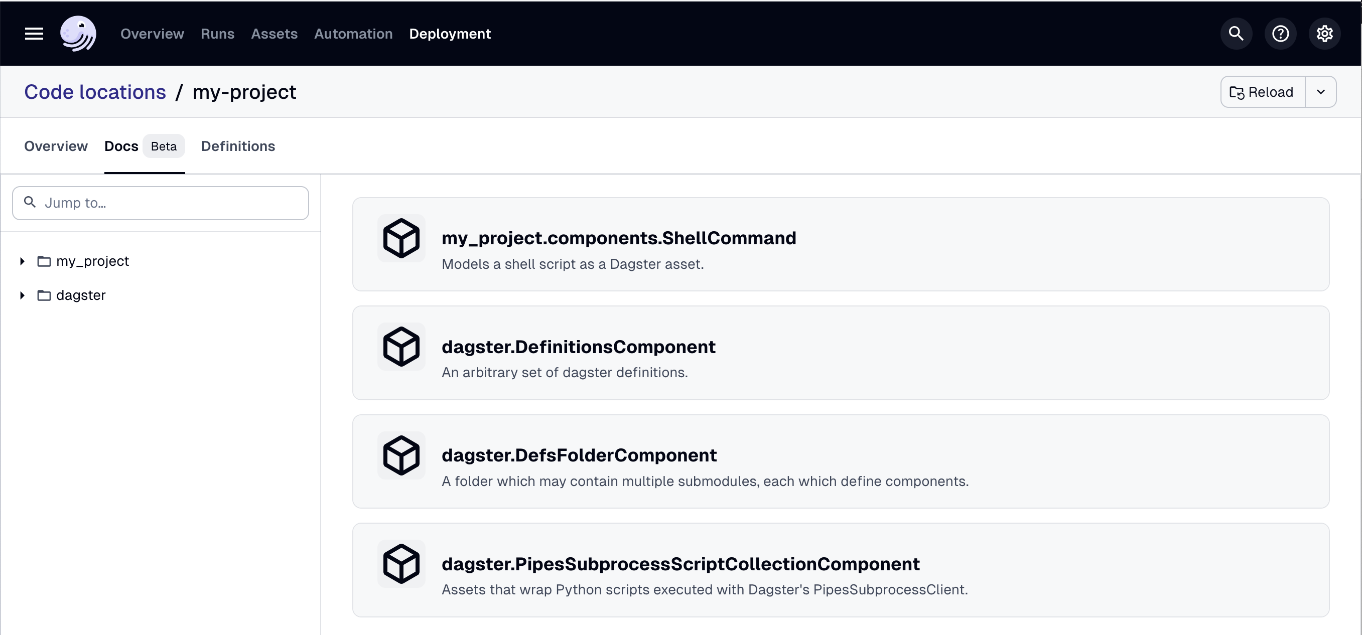
Task: Open the global search magnifier
Action: tap(1236, 33)
